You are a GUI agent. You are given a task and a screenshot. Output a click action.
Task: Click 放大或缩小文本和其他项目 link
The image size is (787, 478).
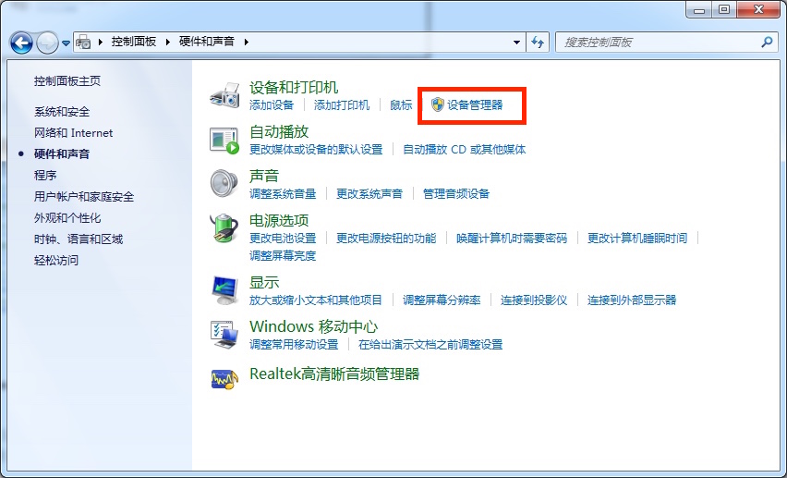click(x=316, y=300)
